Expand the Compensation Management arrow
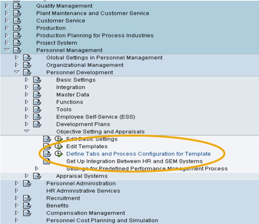 [x=17, y=213]
